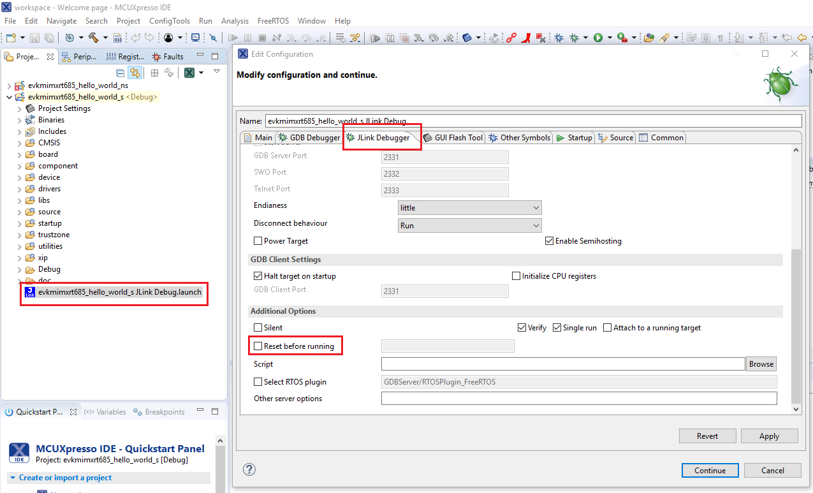
Task: Open the Endianess dropdown
Action: coord(470,207)
